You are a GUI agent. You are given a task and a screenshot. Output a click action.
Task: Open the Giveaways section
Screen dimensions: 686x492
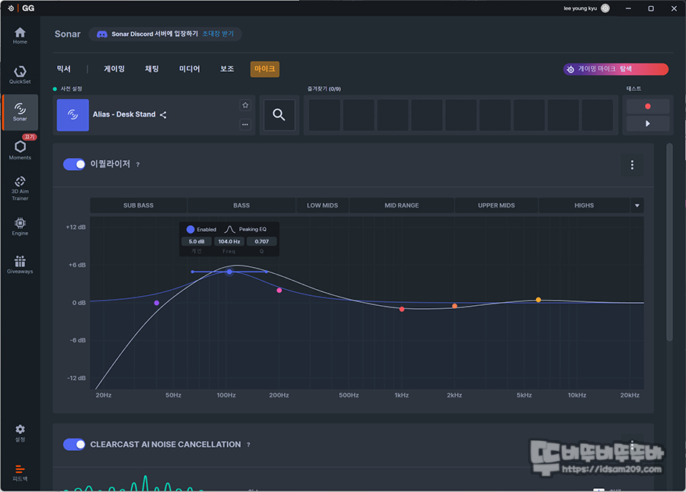pos(20,265)
